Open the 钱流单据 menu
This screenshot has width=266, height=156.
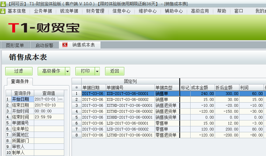tap(69, 11)
